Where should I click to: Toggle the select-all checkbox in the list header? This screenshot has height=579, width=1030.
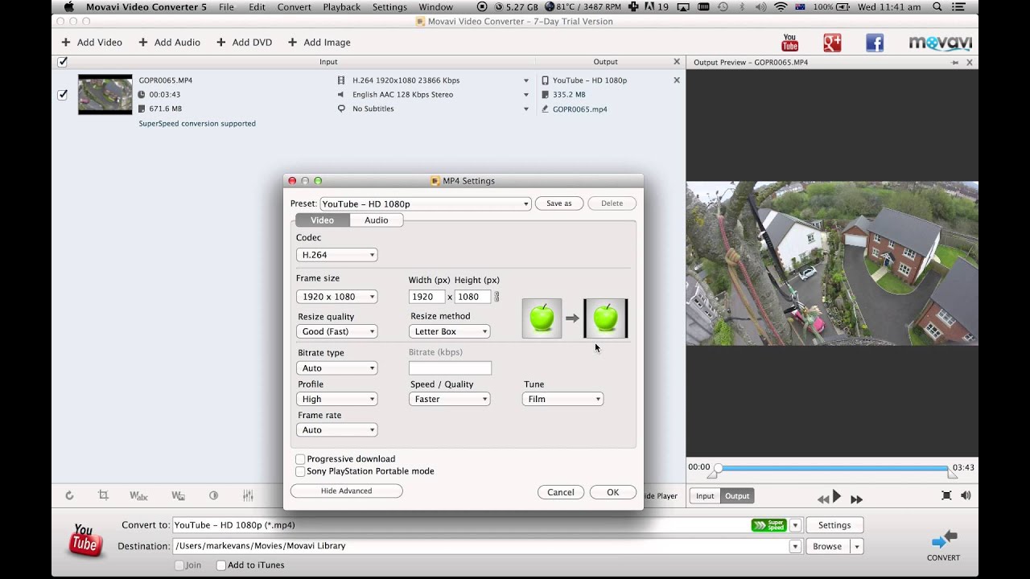63,62
